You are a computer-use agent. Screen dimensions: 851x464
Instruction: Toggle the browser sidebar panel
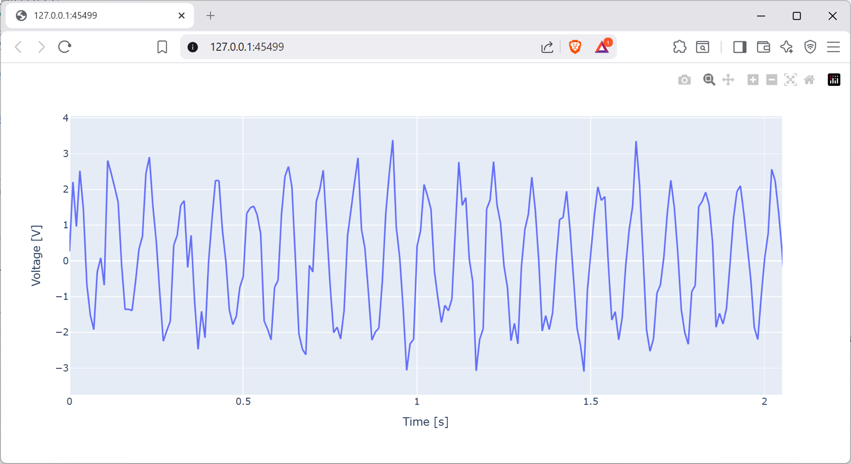740,47
